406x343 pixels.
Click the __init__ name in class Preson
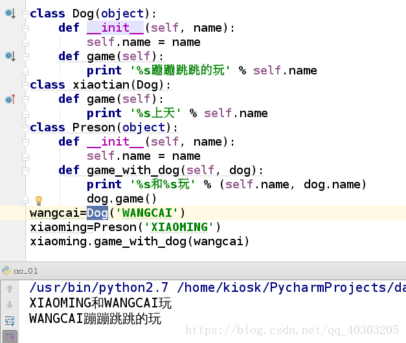click(115, 142)
